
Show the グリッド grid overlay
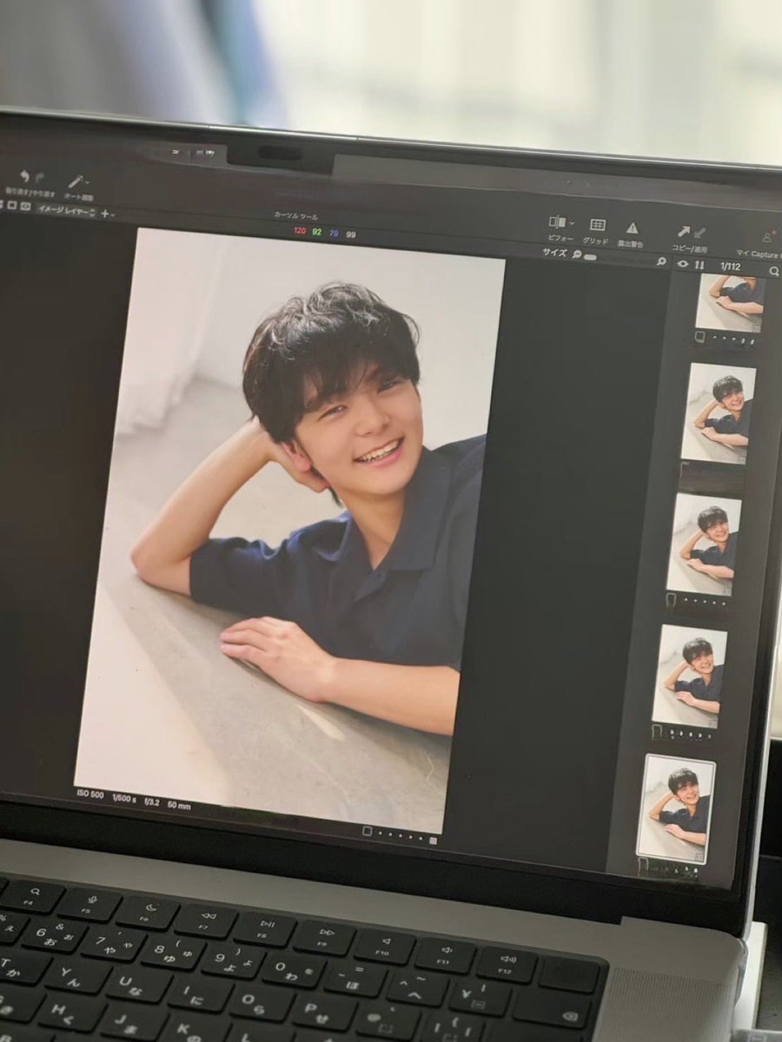pos(597,225)
